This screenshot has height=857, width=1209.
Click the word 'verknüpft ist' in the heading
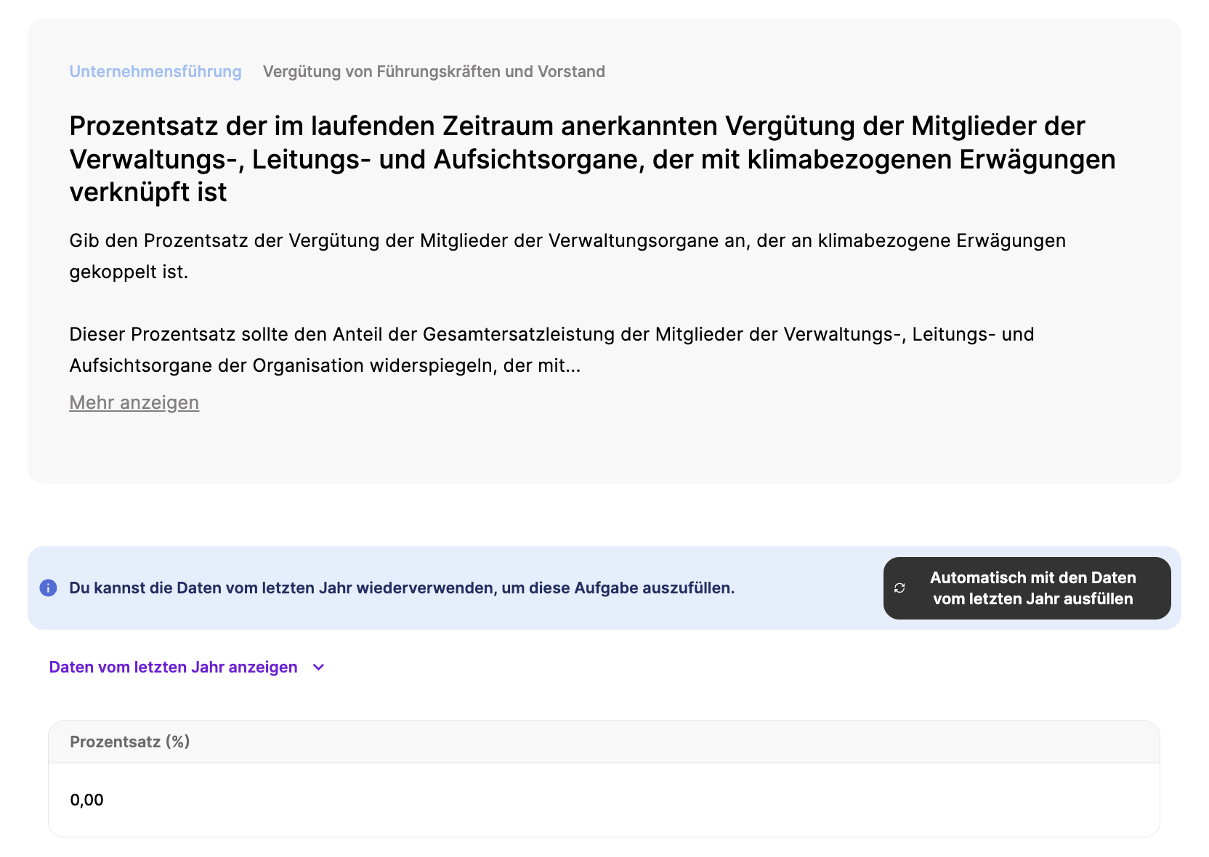[148, 192]
